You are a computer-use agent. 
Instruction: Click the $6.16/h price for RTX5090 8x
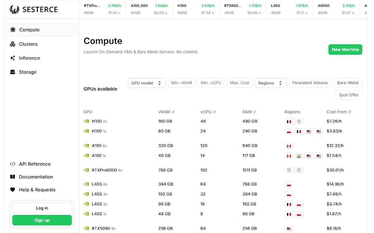(334, 229)
